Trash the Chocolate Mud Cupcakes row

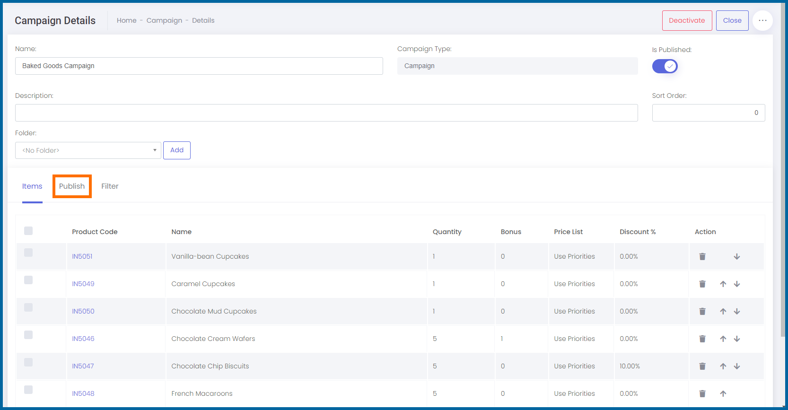(x=702, y=311)
